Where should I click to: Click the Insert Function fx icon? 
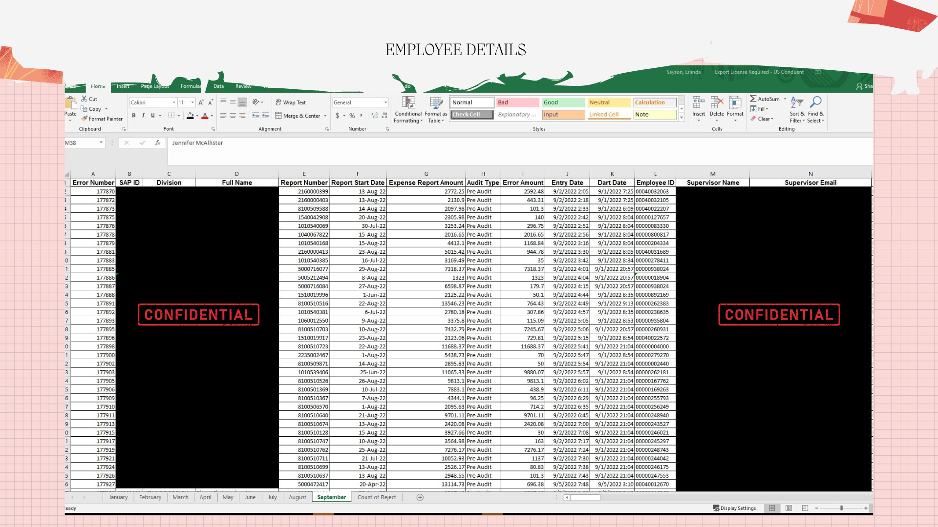coord(158,142)
